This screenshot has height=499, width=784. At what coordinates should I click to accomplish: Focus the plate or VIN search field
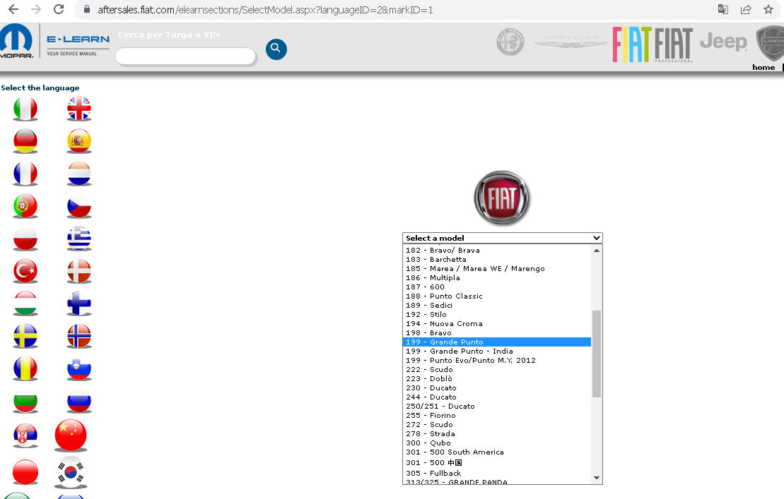tap(185, 56)
